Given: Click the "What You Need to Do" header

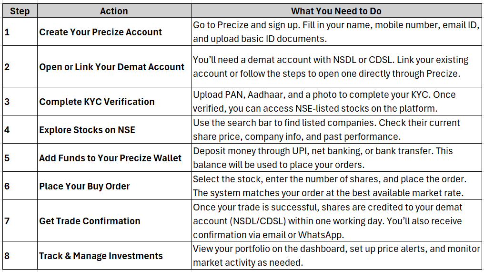Looking at the screenshot, I should pyautogui.click(x=336, y=10).
